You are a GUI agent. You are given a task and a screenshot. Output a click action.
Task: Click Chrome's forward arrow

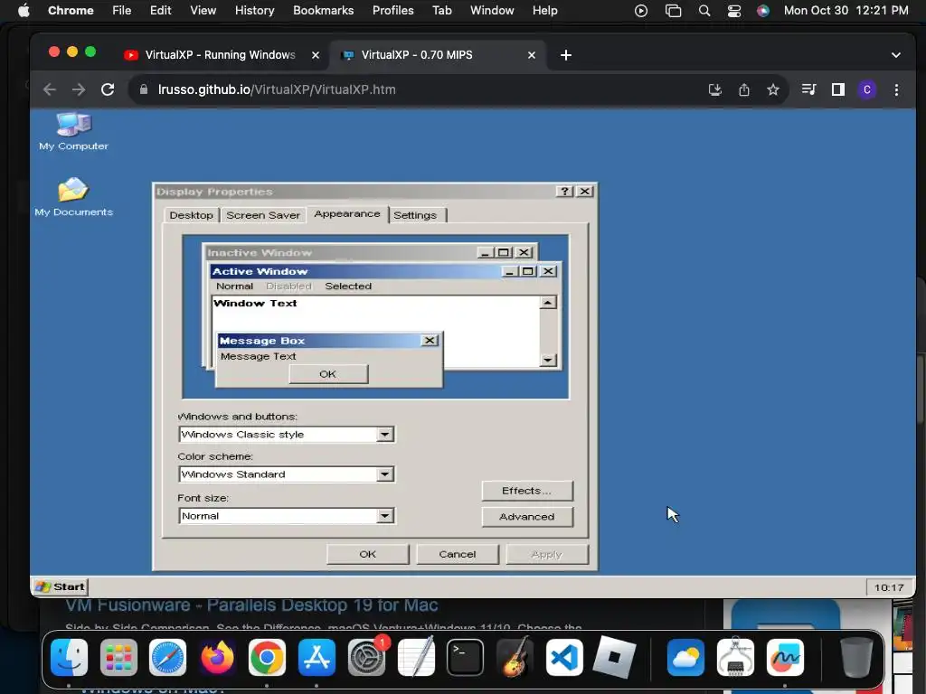79,89
